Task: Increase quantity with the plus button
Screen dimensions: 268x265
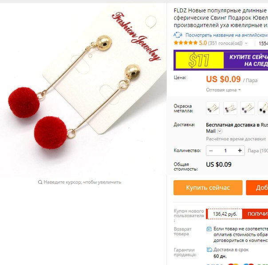Action: 240,150
